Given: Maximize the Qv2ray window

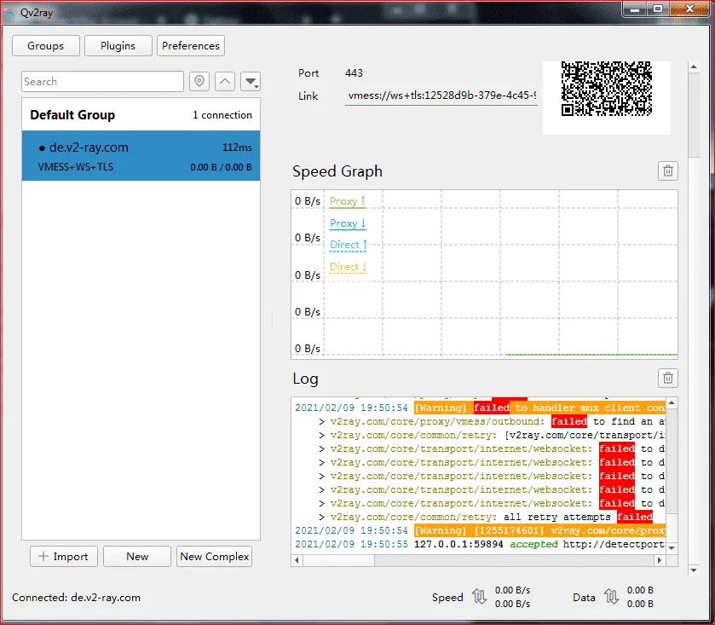Looking at the screenshot, I should tap(658, 9).
